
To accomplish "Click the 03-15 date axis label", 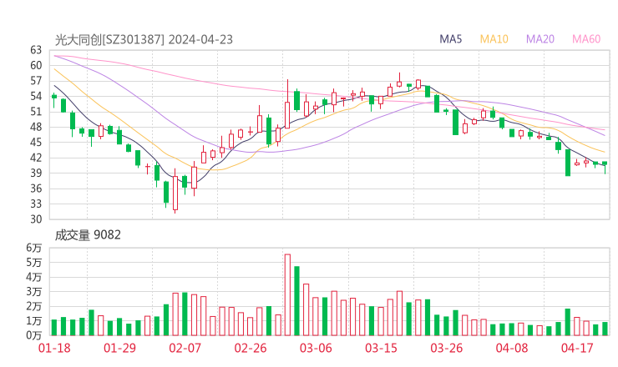I will click(x=381, y=348).
